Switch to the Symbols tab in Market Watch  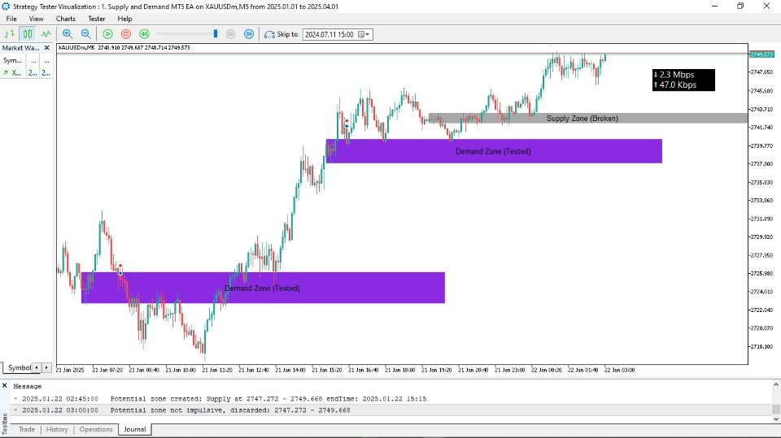point(19,367)
